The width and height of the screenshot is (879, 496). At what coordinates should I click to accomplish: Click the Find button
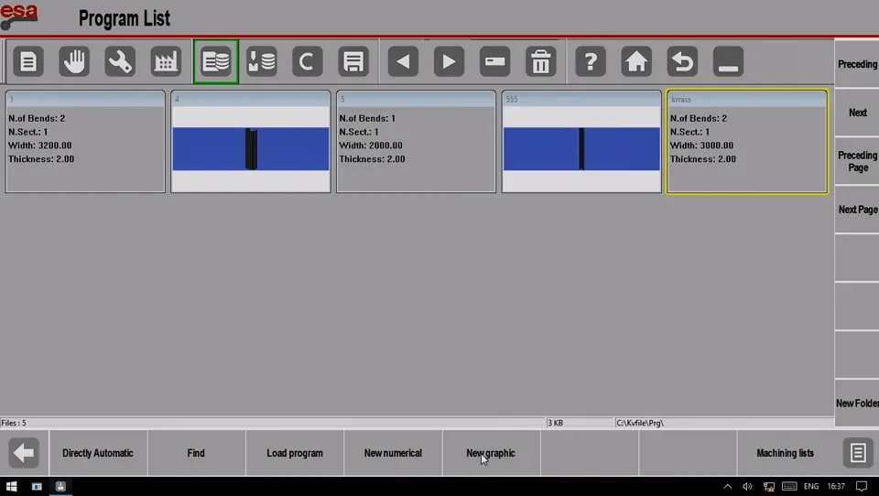click(x=196, y=453)
